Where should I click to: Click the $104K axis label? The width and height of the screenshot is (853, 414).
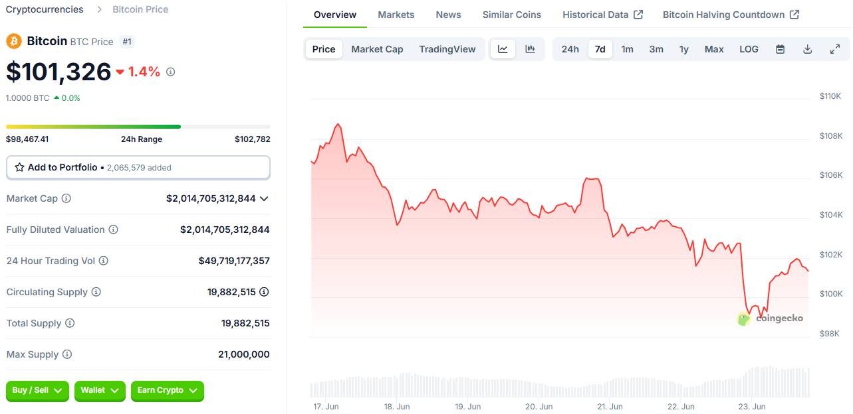click(830, 215)
